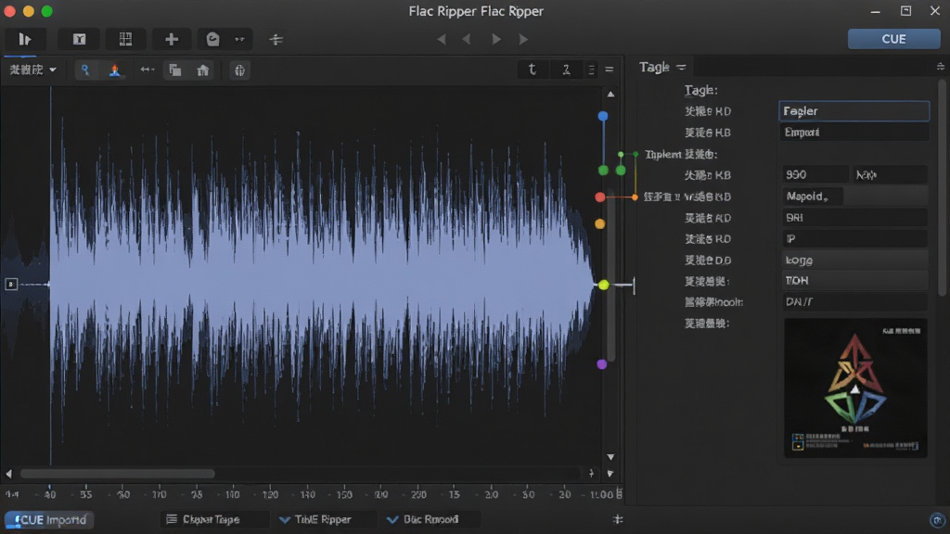
Task: Click the 'Fegler' input field
Action: (x=854, y=111)
